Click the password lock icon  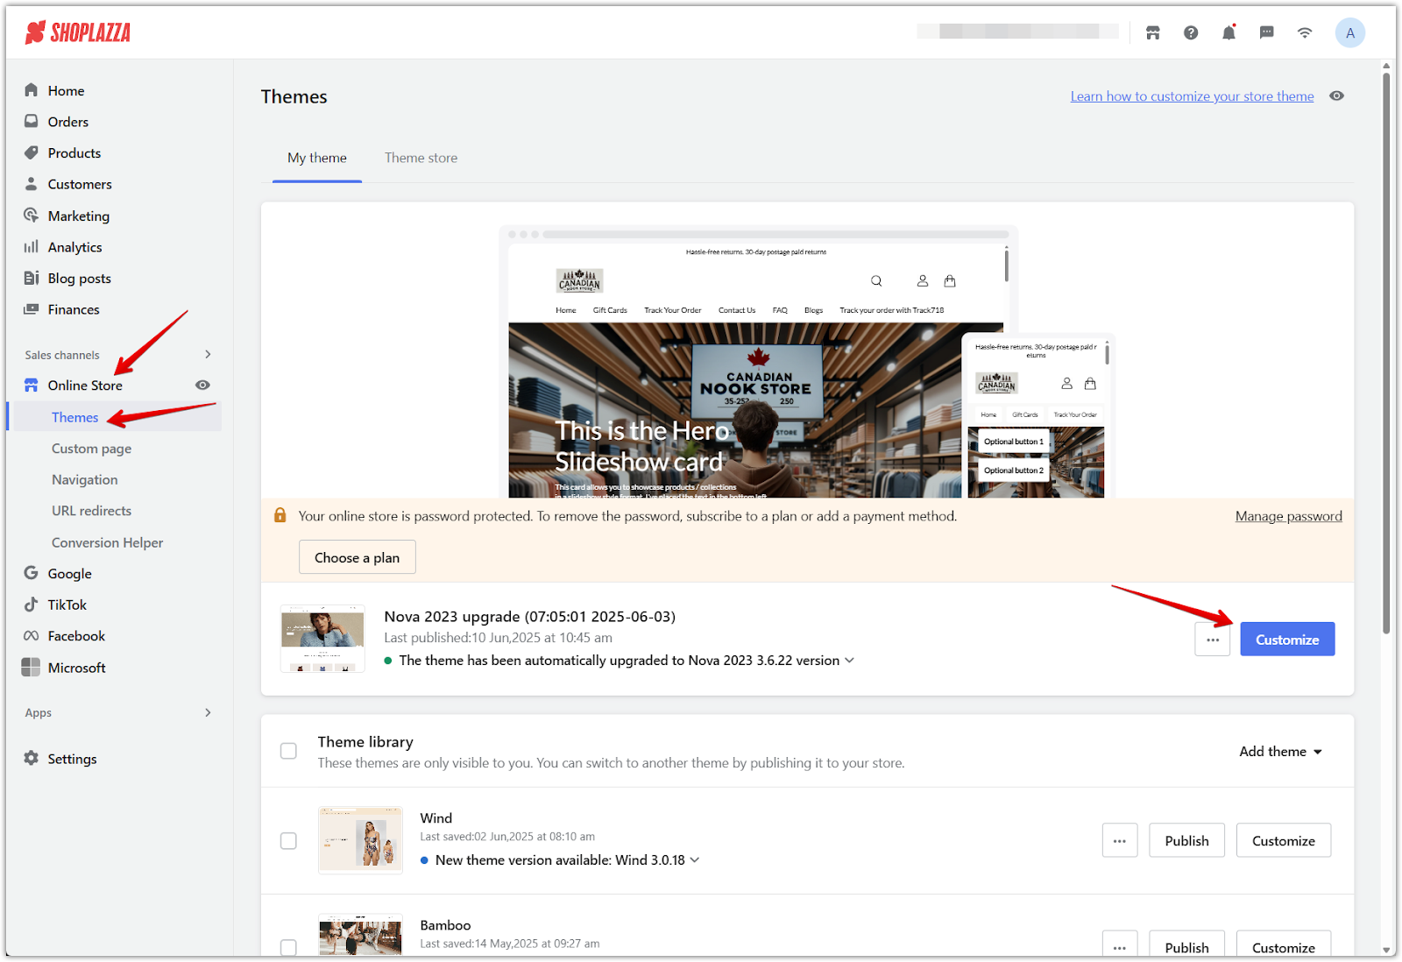click(x=280, y=515)
